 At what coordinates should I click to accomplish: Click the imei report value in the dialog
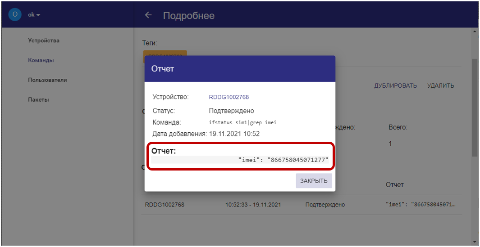click(x=283, y=159)
